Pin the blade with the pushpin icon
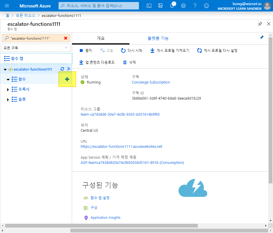 260,24
